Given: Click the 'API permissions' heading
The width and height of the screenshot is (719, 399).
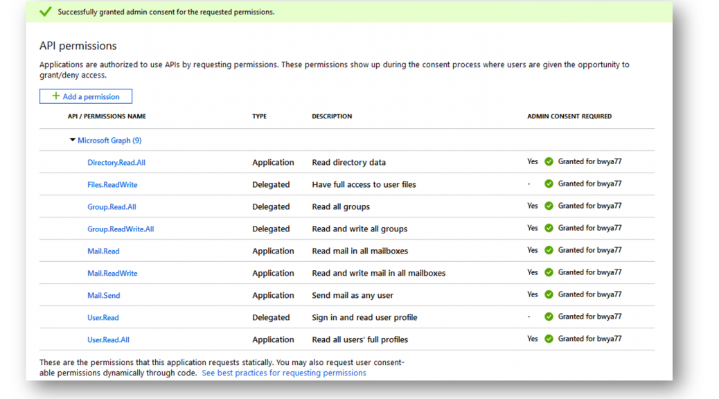Looking at the screenshot, I should [78, 46].
